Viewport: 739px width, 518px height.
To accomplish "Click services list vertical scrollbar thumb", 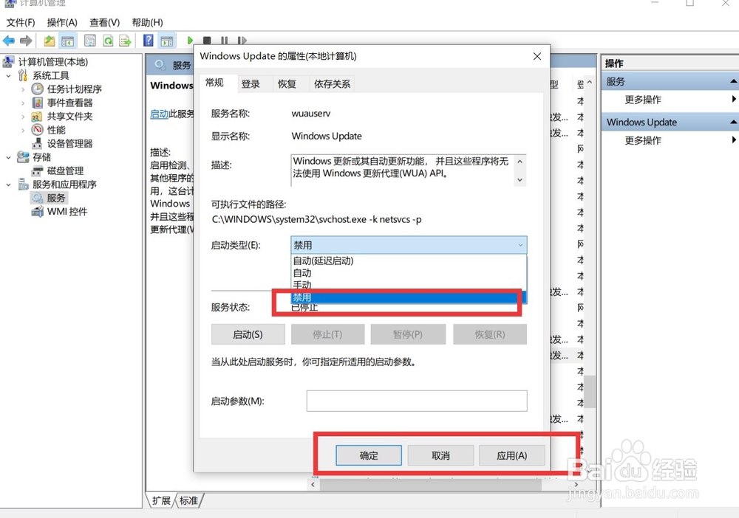I will click(589, 391).
